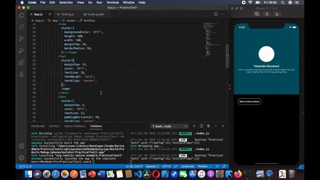320x180 pixels.
Task: Open the Extensions view
Action: tap(21, 62)
